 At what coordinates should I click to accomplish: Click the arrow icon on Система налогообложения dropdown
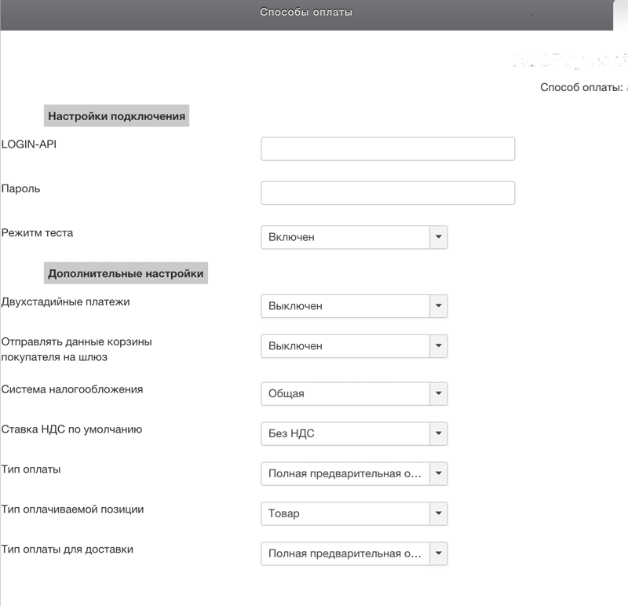pos(437,392)
